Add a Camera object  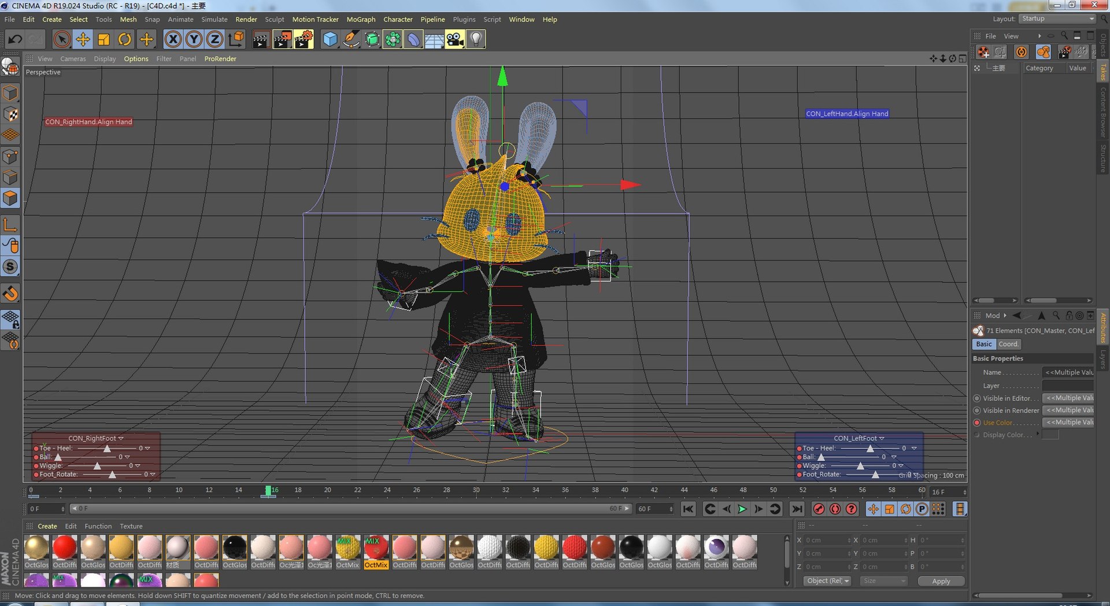455,39
